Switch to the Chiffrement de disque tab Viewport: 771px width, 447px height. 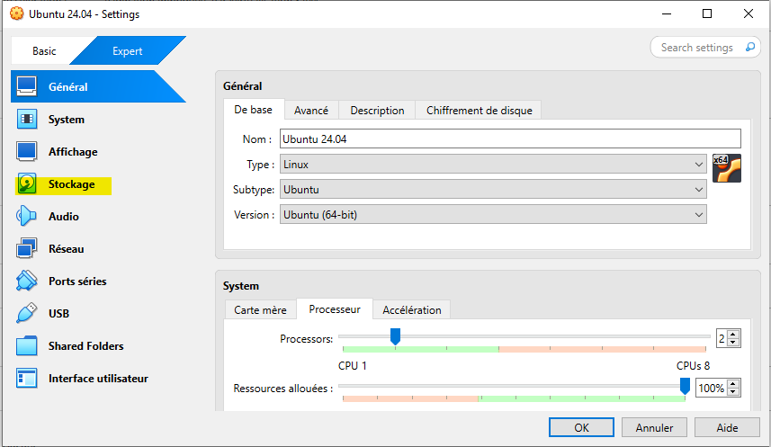click(x=479, y=111)
